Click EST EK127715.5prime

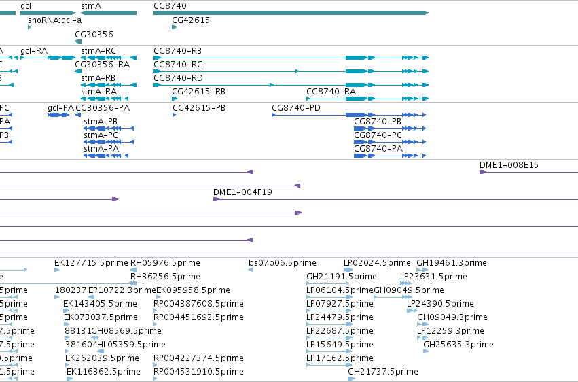click(x=92, y=263)
